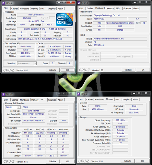This screenshot has height=165, width=152.
Task: Click the Part Number field CMD8GX3M4A1600C8
Action: [x=33, y=121]
